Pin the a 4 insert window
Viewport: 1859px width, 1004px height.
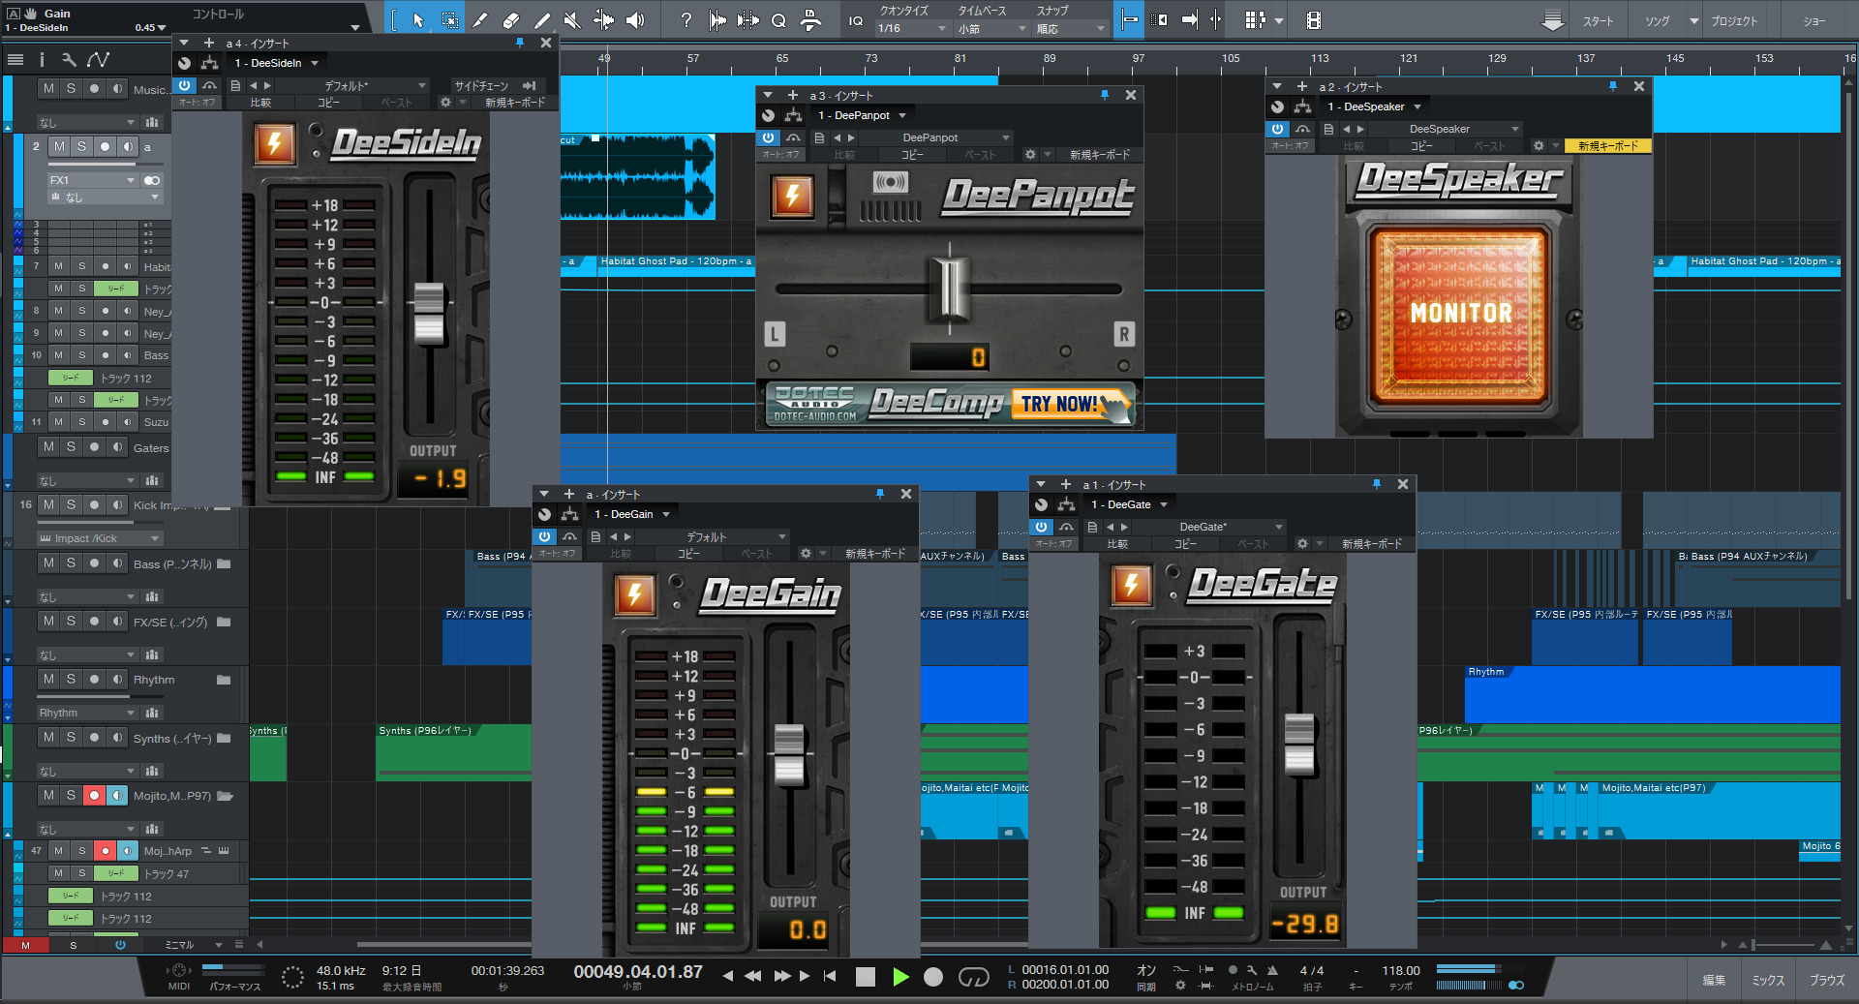pos(520,43)
